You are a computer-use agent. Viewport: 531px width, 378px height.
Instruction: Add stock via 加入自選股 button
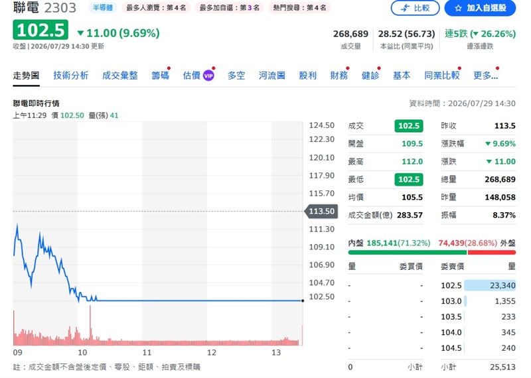point(480,8)
